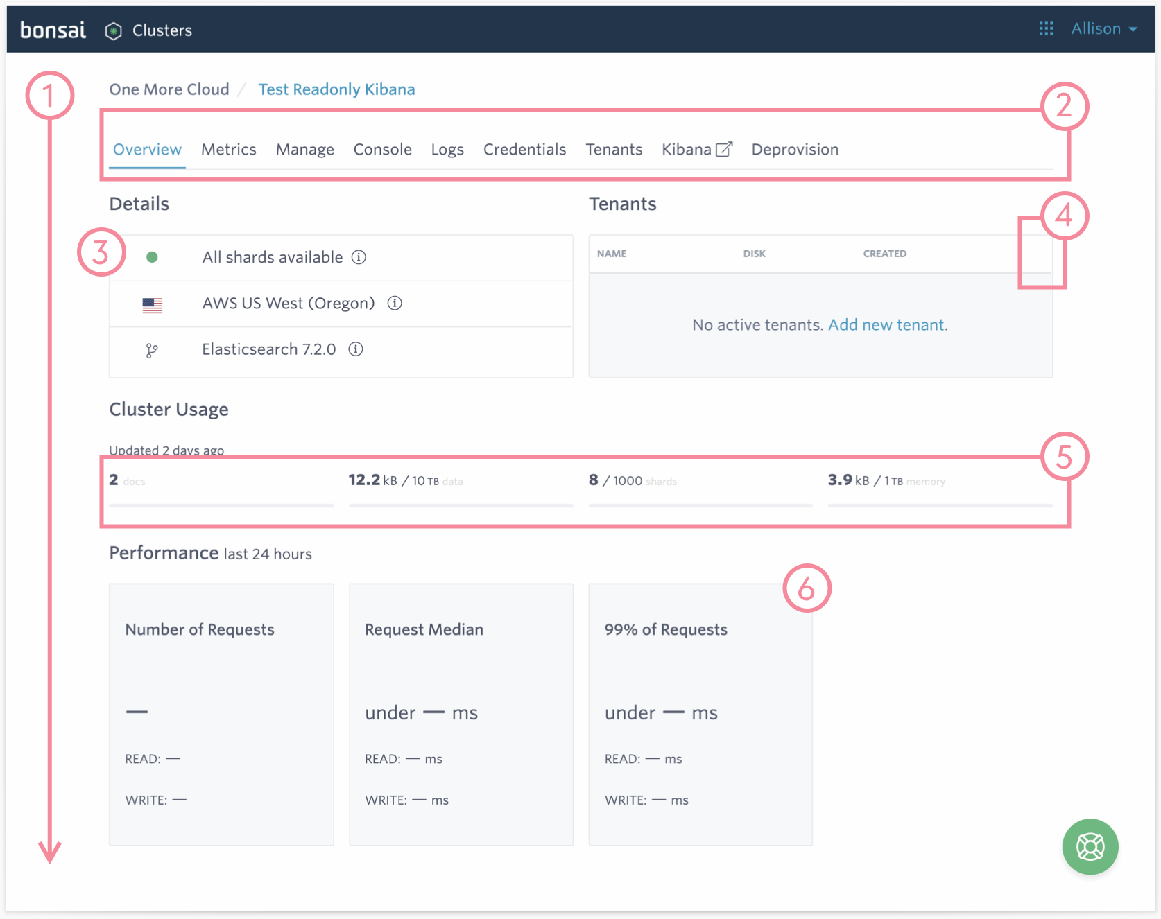The width and height of the screenshot is (1161, 919).
Task: Select the Console tab
Action: 382,150
